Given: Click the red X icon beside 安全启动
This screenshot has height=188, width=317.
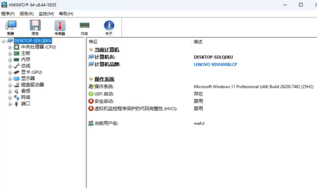Looking at the screenshot, I should tap(91, 101).
